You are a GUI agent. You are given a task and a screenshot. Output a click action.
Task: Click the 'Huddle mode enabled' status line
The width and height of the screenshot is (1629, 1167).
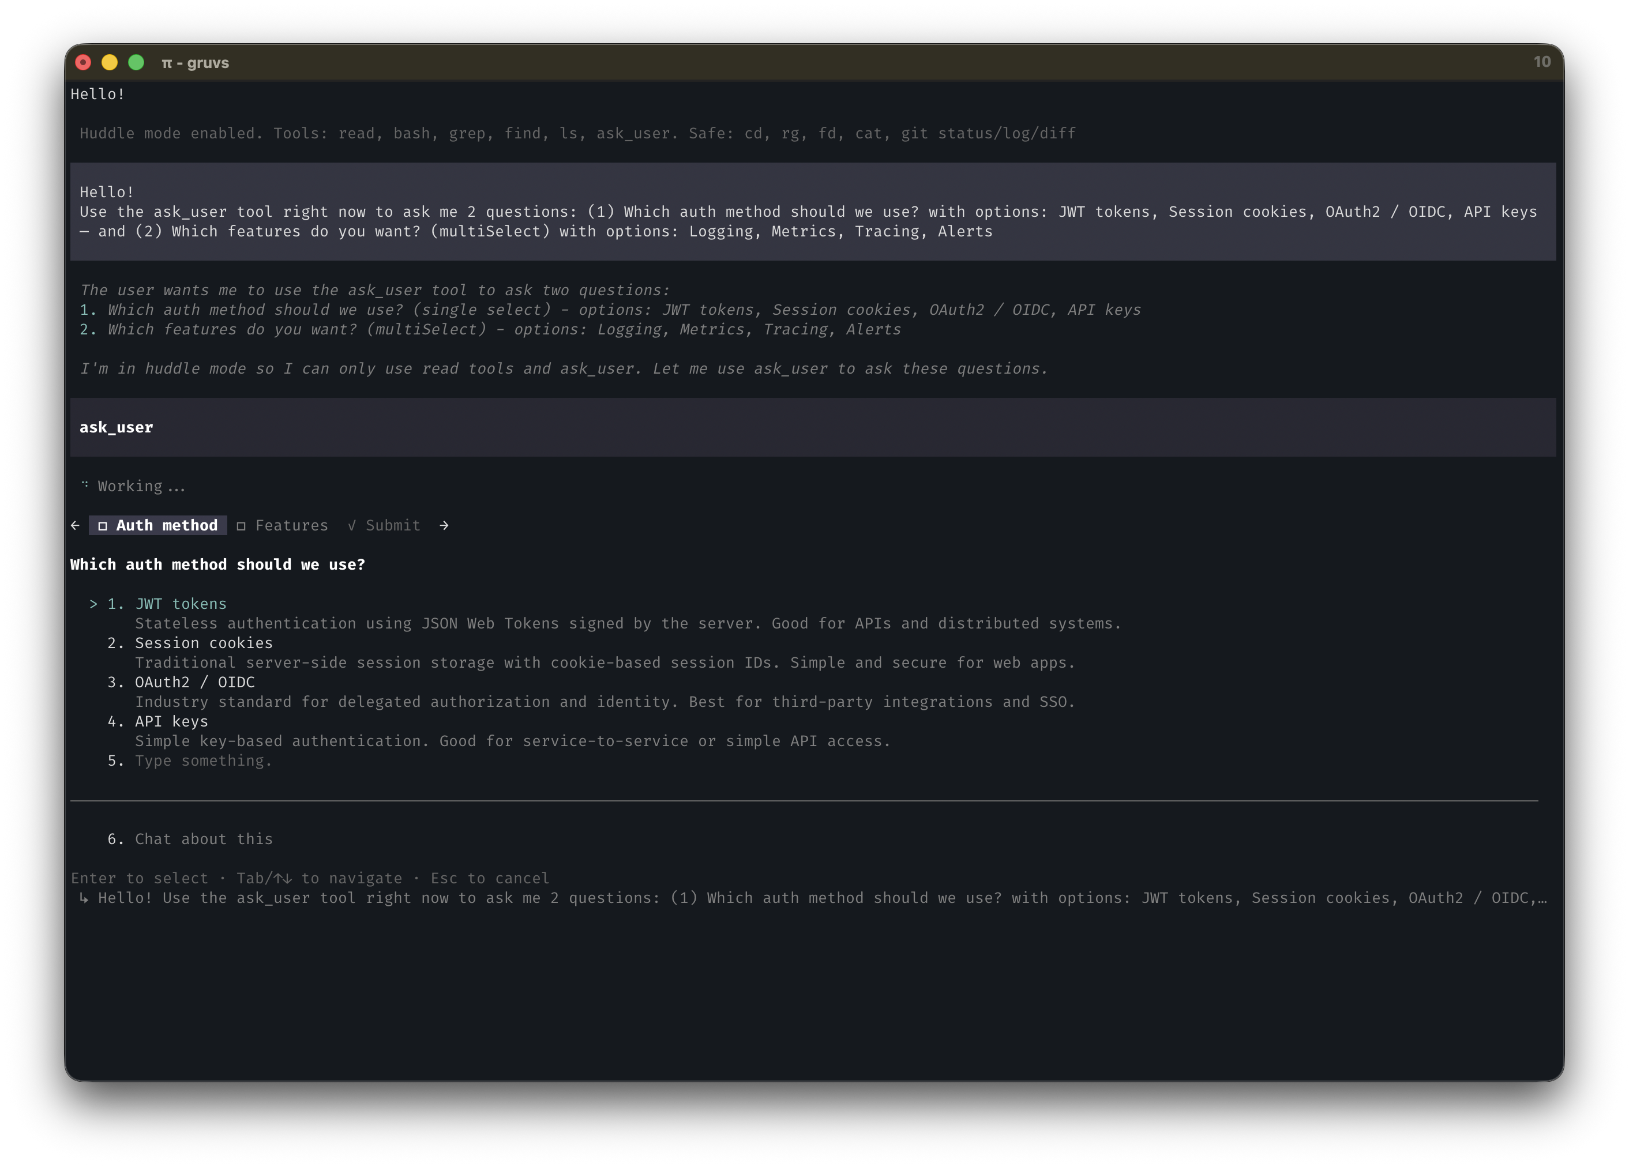577,133
